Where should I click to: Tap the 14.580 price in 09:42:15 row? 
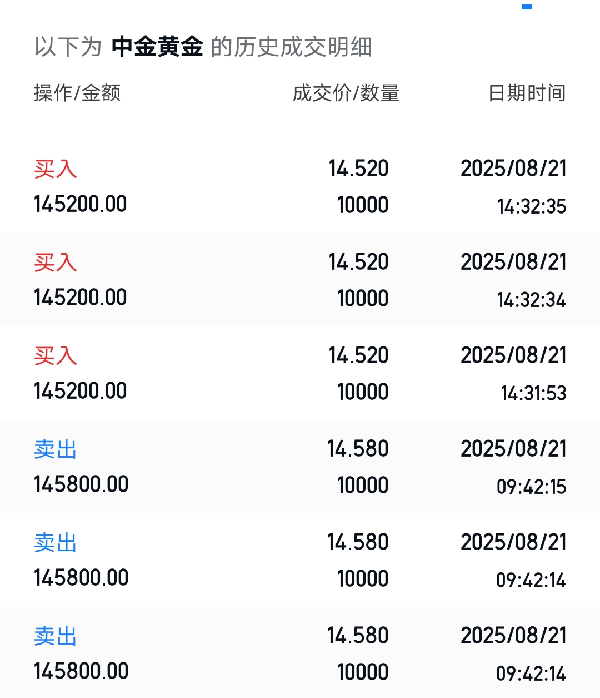pyautogui.click(x=358, y=449)
